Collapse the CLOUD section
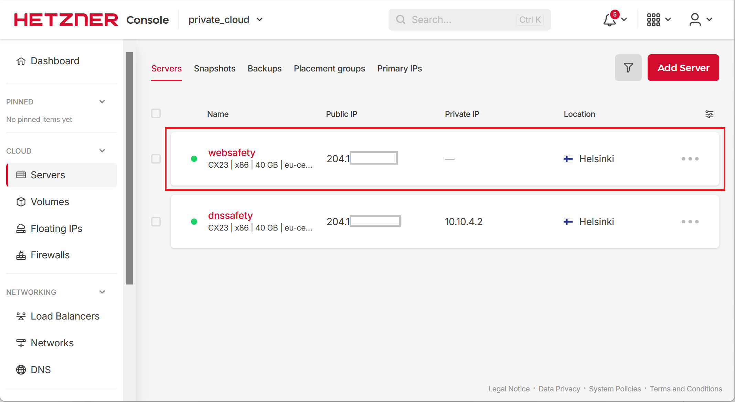 pos(102,151)
